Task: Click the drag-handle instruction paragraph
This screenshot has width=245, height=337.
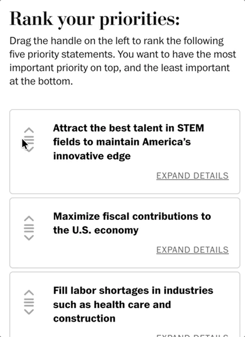Action: (119, 61)
